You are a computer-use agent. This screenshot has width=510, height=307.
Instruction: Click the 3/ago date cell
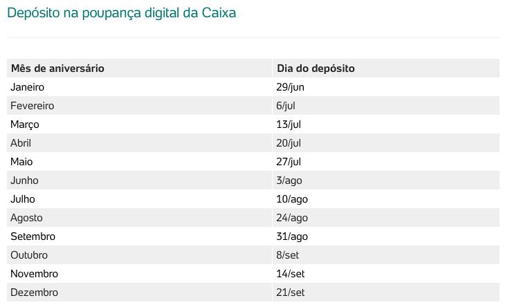(x=386, y=180)
